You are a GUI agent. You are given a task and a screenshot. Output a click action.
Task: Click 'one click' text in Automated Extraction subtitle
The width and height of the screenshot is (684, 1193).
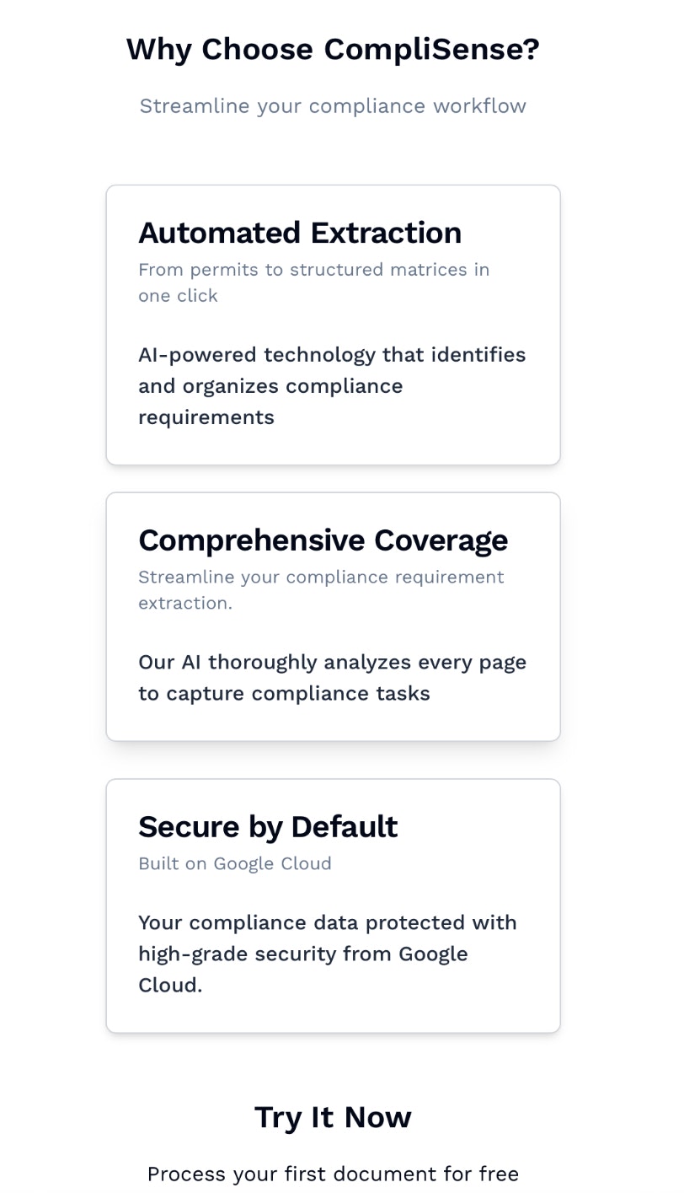tap(178, 295)
